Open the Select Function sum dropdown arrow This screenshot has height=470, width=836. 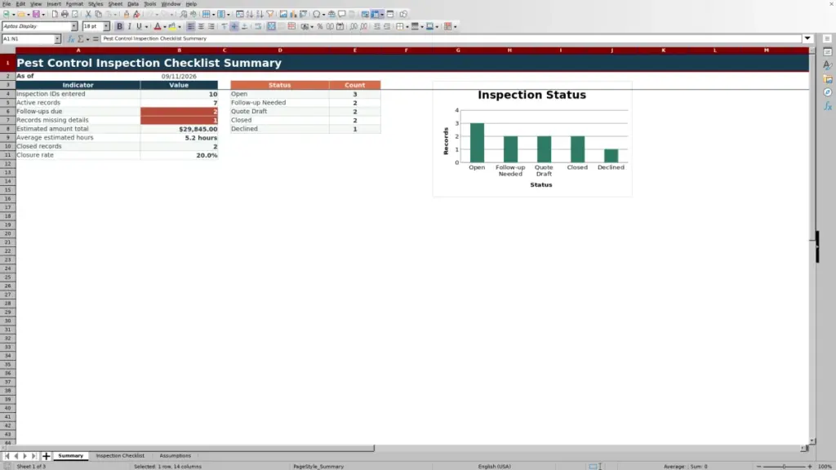point(87,38)
